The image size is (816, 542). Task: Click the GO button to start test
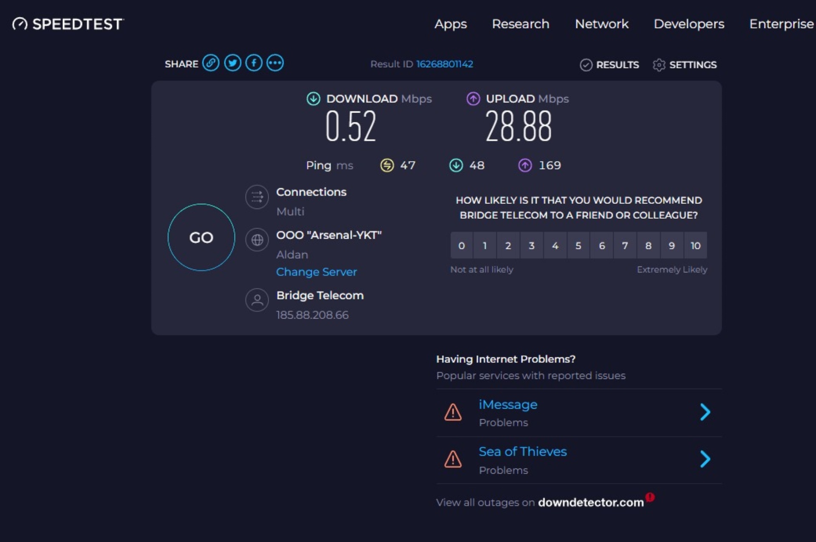coord(201,238)
